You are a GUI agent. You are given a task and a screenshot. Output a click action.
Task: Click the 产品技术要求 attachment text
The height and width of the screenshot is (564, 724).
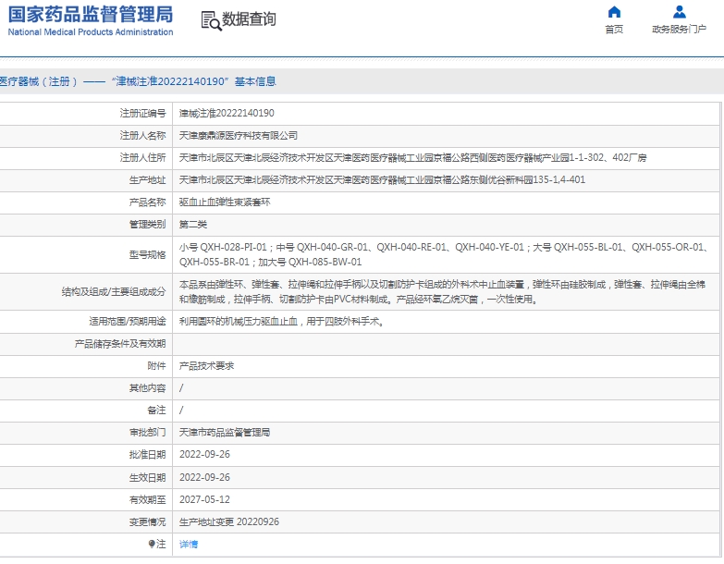(206, 366)
